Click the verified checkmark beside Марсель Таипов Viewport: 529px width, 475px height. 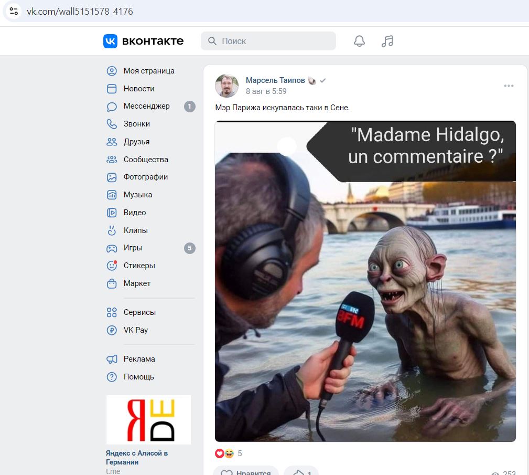click(323, 80)
